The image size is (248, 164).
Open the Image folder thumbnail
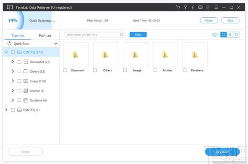[x=135, y=55]
